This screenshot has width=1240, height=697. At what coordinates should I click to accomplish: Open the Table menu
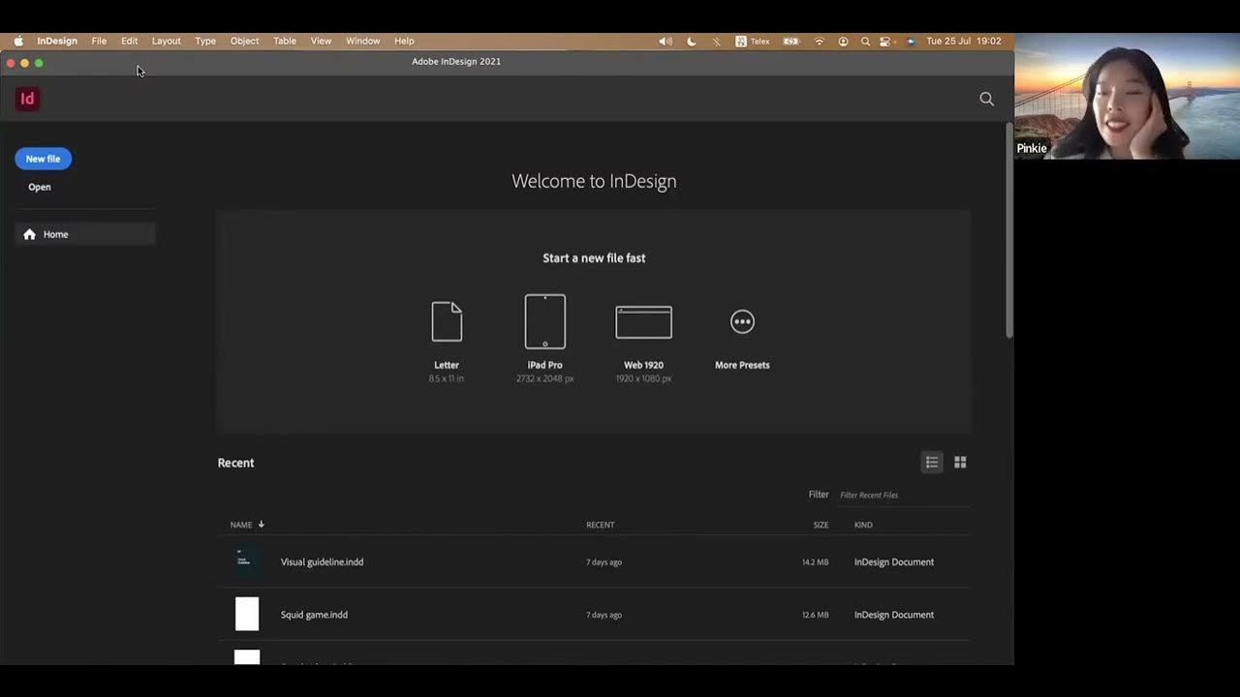(x=285, y=41)
